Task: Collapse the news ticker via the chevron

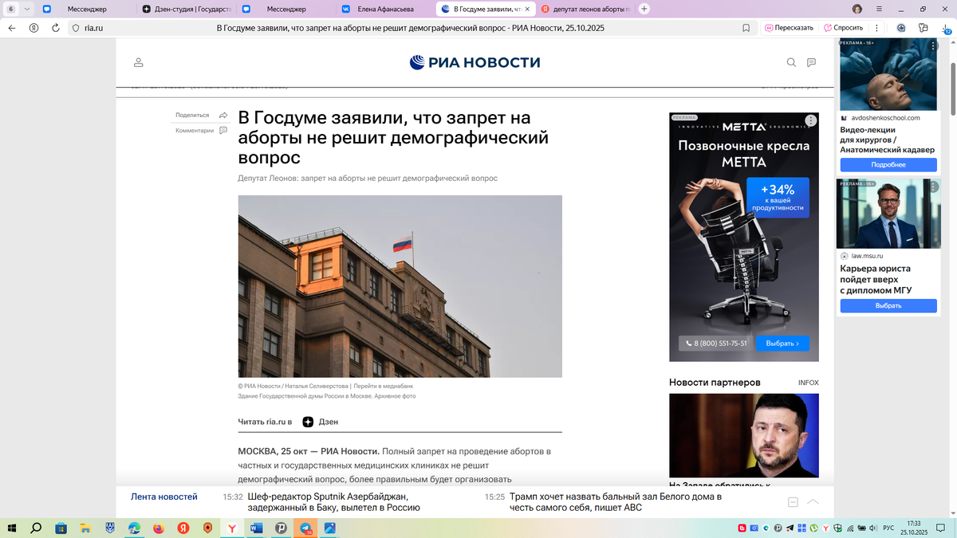Action: pos(813,502)
